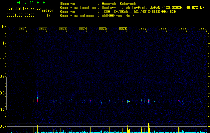Screen dimensions: 210x133
Task: Click the 0930 time marker
Action: 203,29
